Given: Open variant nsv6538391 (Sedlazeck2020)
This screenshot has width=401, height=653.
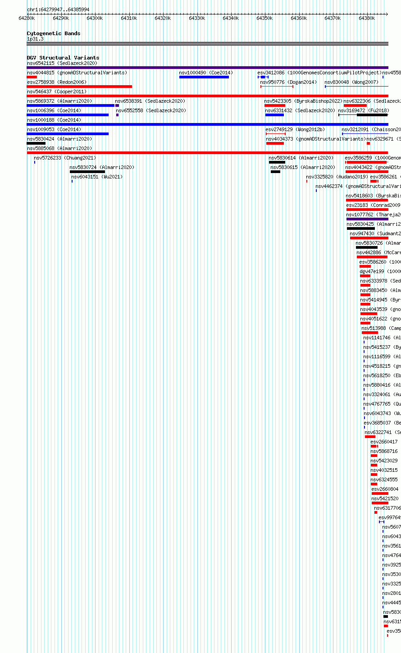Looking at the screenshot, I should coord(150,101).
